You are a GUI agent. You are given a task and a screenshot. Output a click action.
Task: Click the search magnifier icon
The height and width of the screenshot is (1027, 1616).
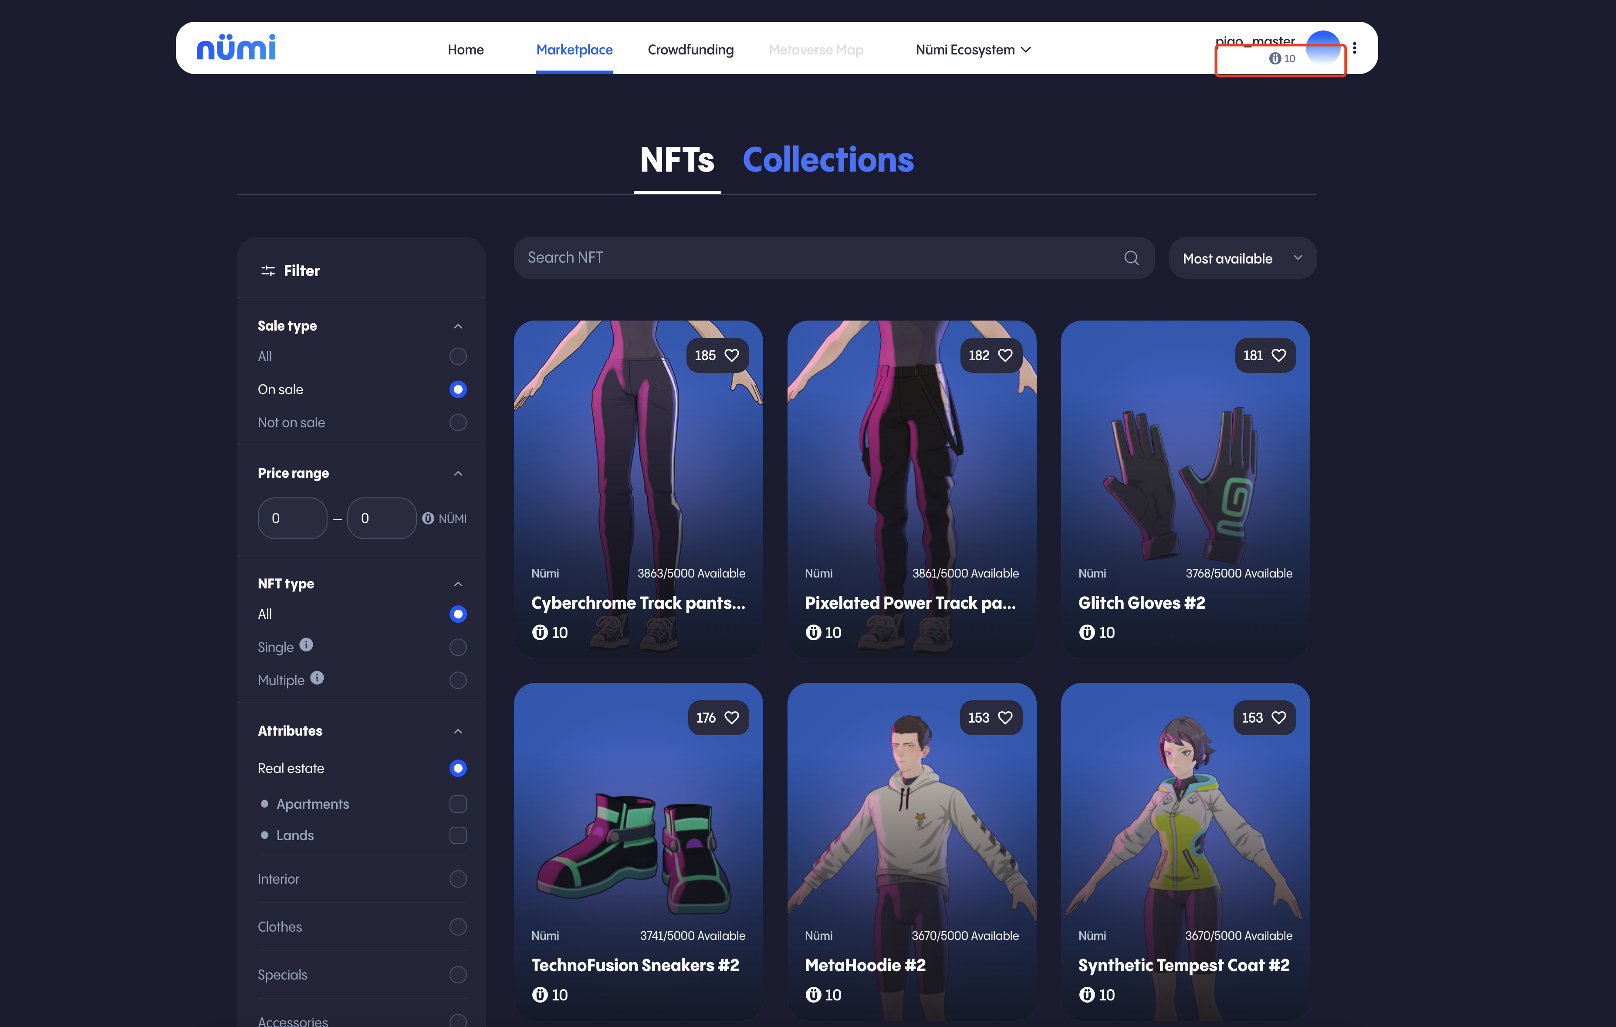1131,258
